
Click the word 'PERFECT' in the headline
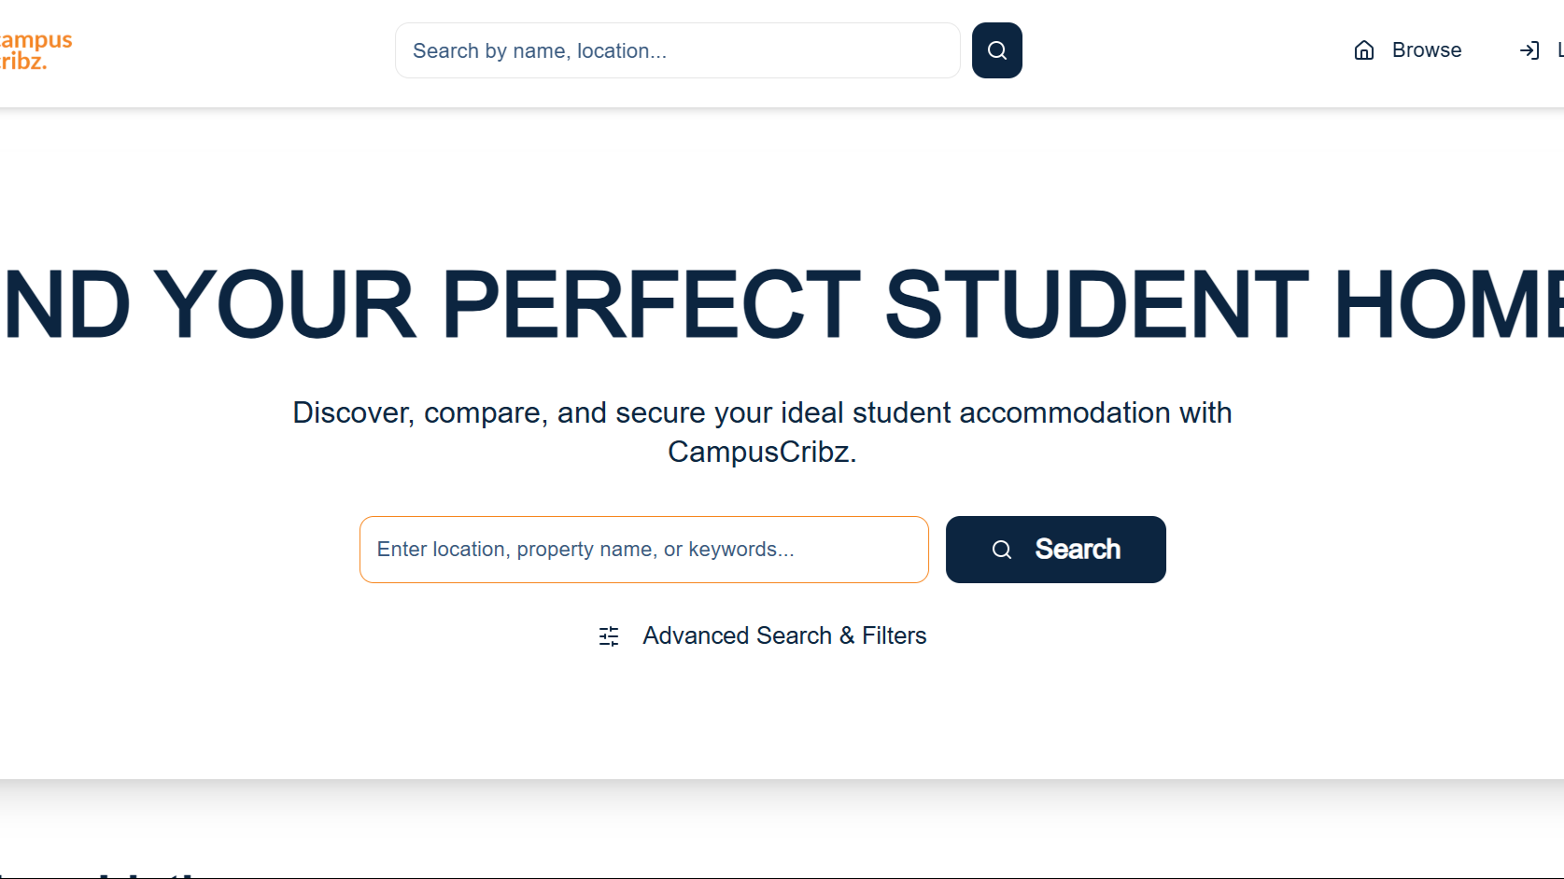coord(651,304)
